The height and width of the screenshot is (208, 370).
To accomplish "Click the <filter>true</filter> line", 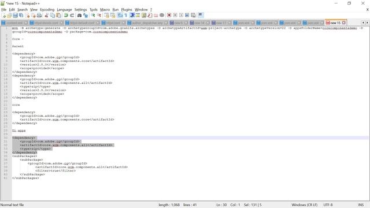I will (55, 170).
